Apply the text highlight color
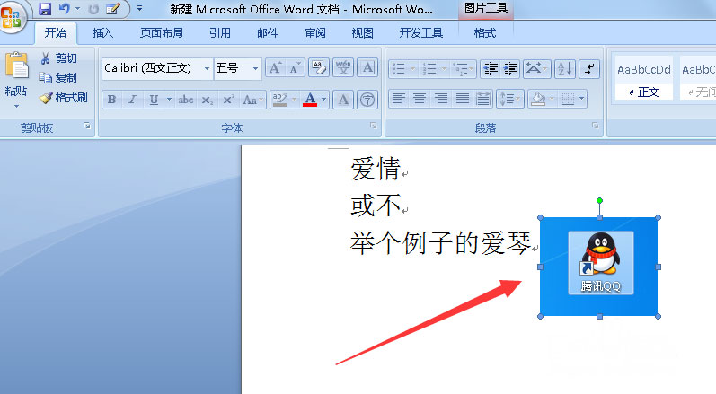The width and height of the screenshot is (716, 394). click(279, 100)
